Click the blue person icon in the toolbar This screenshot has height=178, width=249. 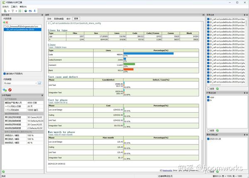pyautogui.click(x=34, y=11)
